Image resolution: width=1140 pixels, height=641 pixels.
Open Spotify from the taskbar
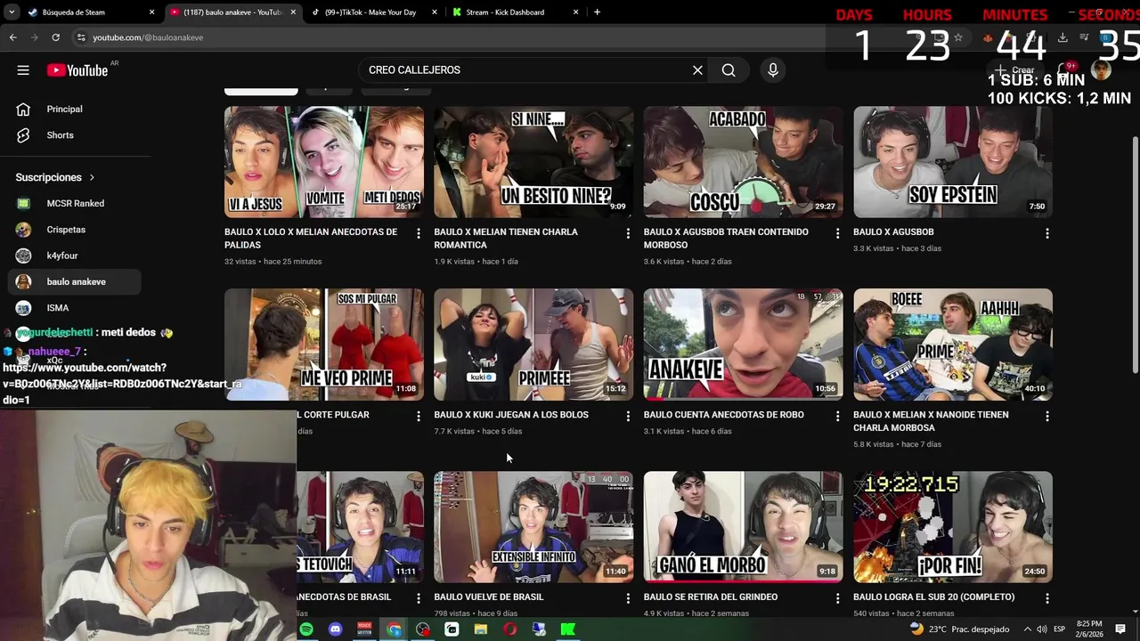click(x=306, y=629)
